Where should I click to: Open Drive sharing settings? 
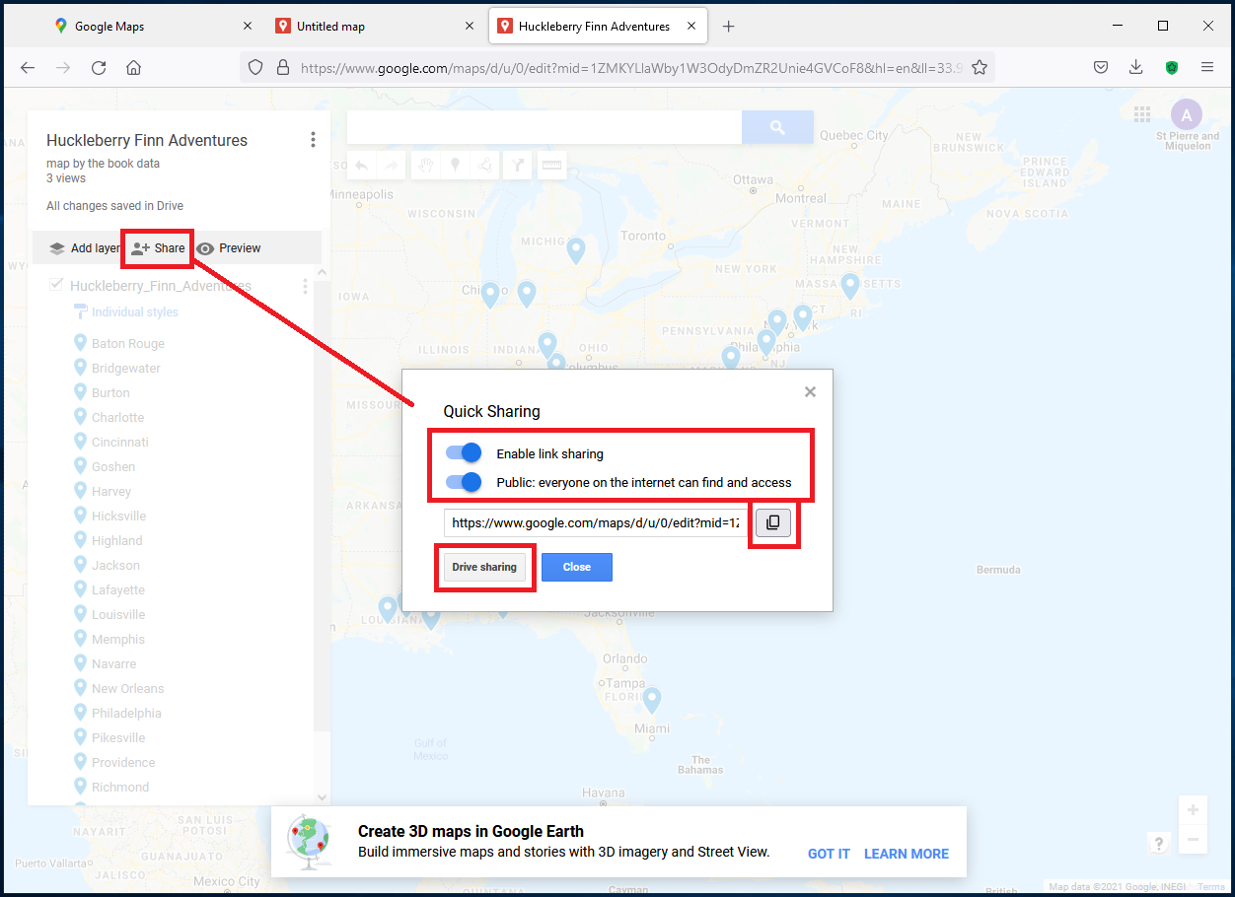click(x=484, y=567)
